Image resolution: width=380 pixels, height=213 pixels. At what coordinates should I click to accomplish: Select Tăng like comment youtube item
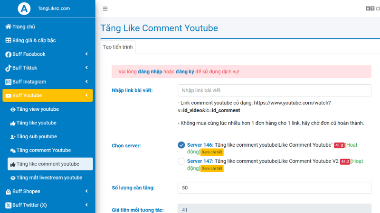point(50,164)
